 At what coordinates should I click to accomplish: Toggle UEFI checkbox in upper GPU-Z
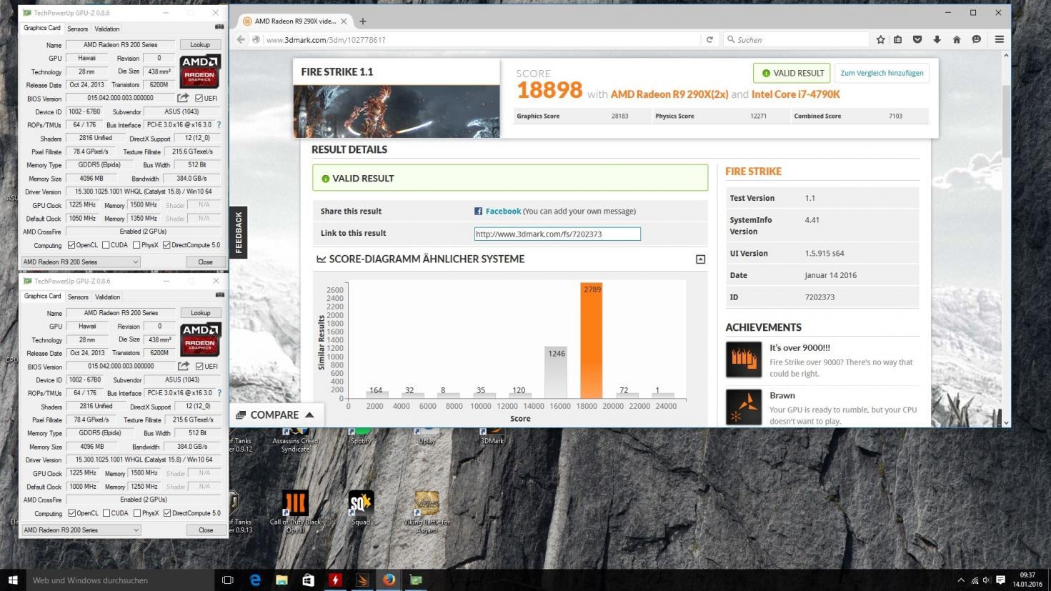point(199,99)
